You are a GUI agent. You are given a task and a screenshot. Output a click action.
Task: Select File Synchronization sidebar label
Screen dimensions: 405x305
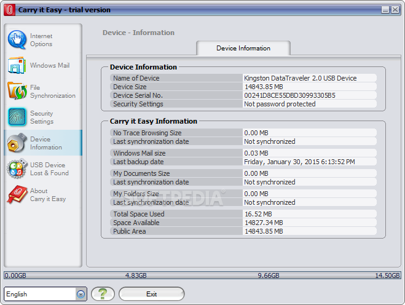(x=53, y=92)
